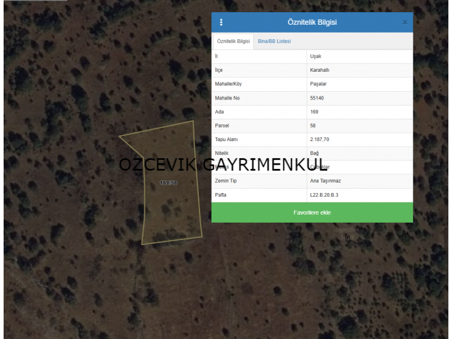Viewport: 452px width, 339px height.
Task: Switch to the Bina/BB Listesi tab
Action: (274, 41)
